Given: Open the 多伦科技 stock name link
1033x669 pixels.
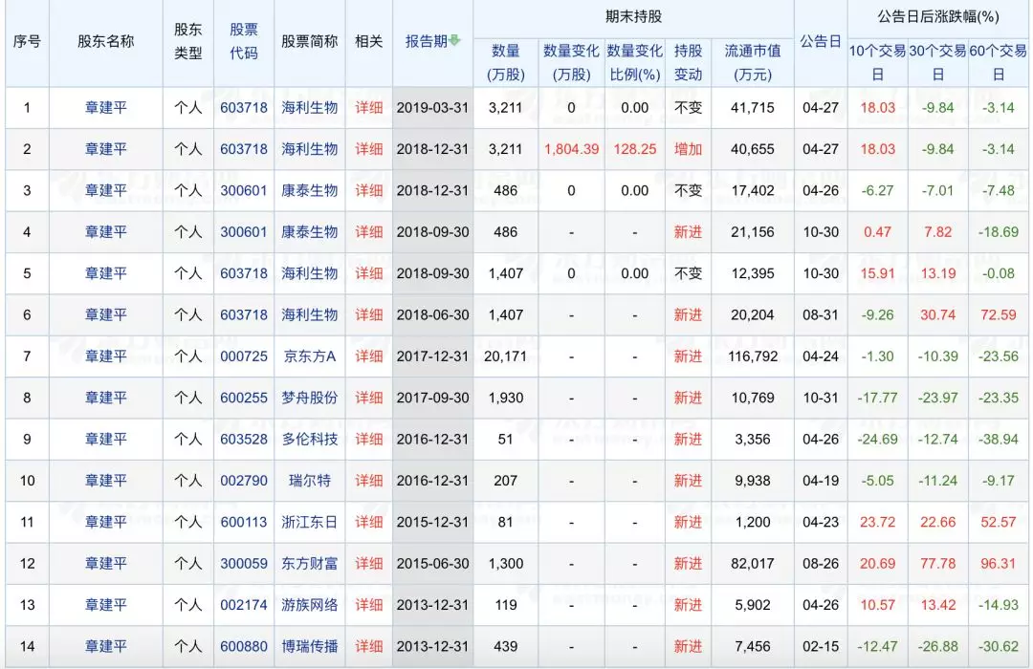Looking at the screenshot, I should 309,440.
